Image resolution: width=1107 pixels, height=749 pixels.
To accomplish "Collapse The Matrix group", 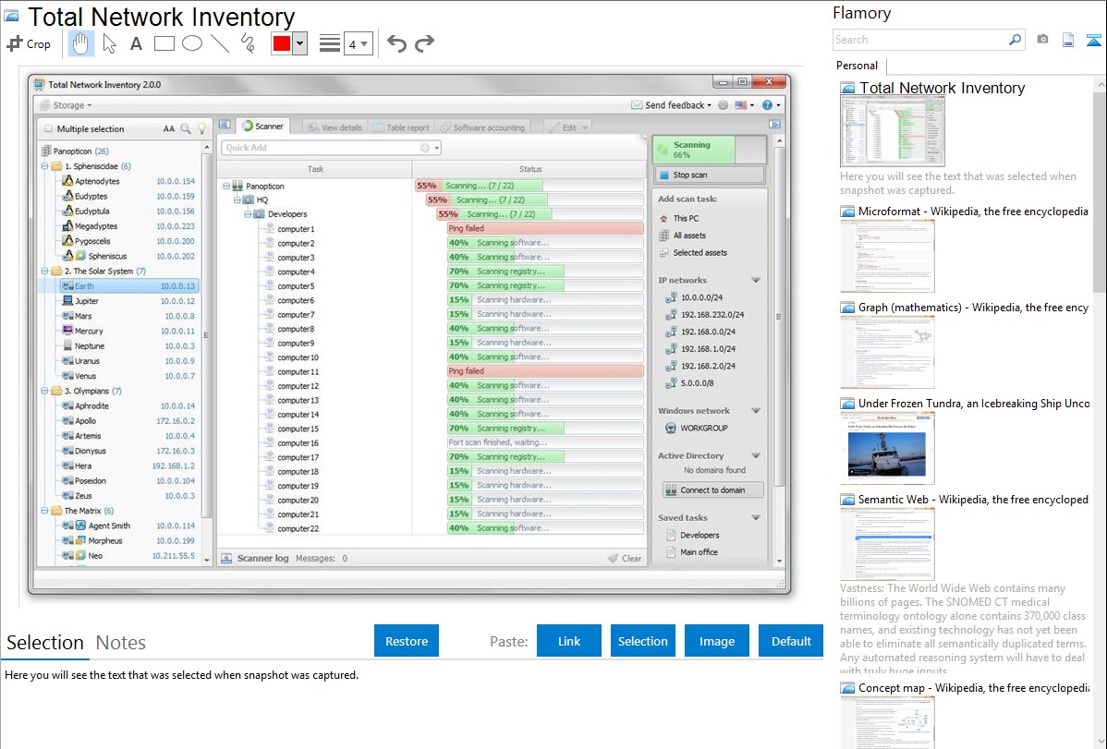I will [44, 511].
